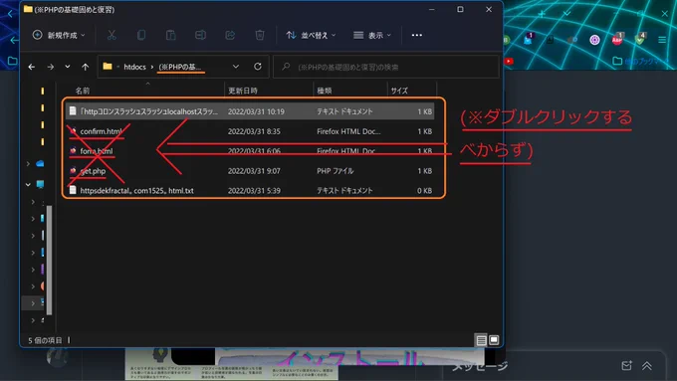Click the Paste clipboard icon

click(x=171, y=35)
